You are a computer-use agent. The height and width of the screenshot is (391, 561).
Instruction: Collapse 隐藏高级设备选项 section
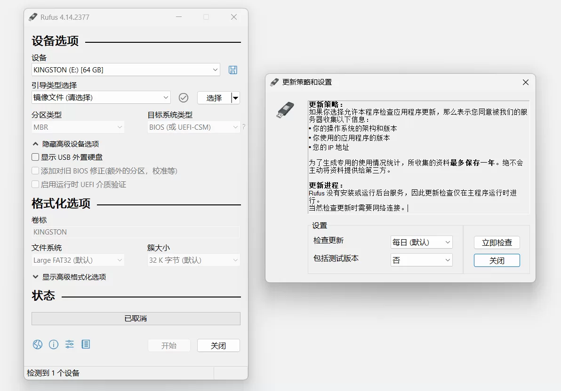point(65,144)
